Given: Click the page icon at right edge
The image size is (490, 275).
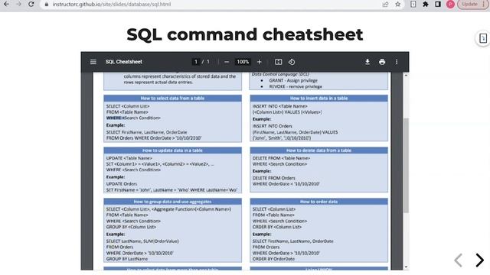Looking at the screenshot, I should (x=483, y=38).
